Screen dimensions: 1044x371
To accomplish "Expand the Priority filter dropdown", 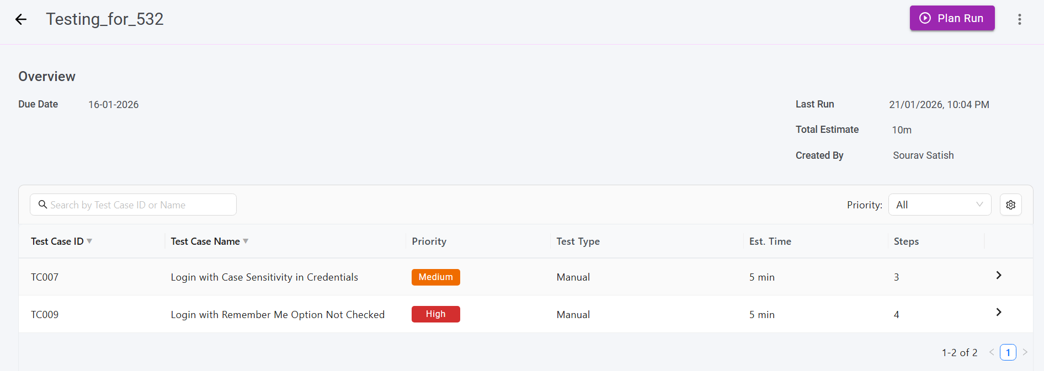I will tap(939, 205).
